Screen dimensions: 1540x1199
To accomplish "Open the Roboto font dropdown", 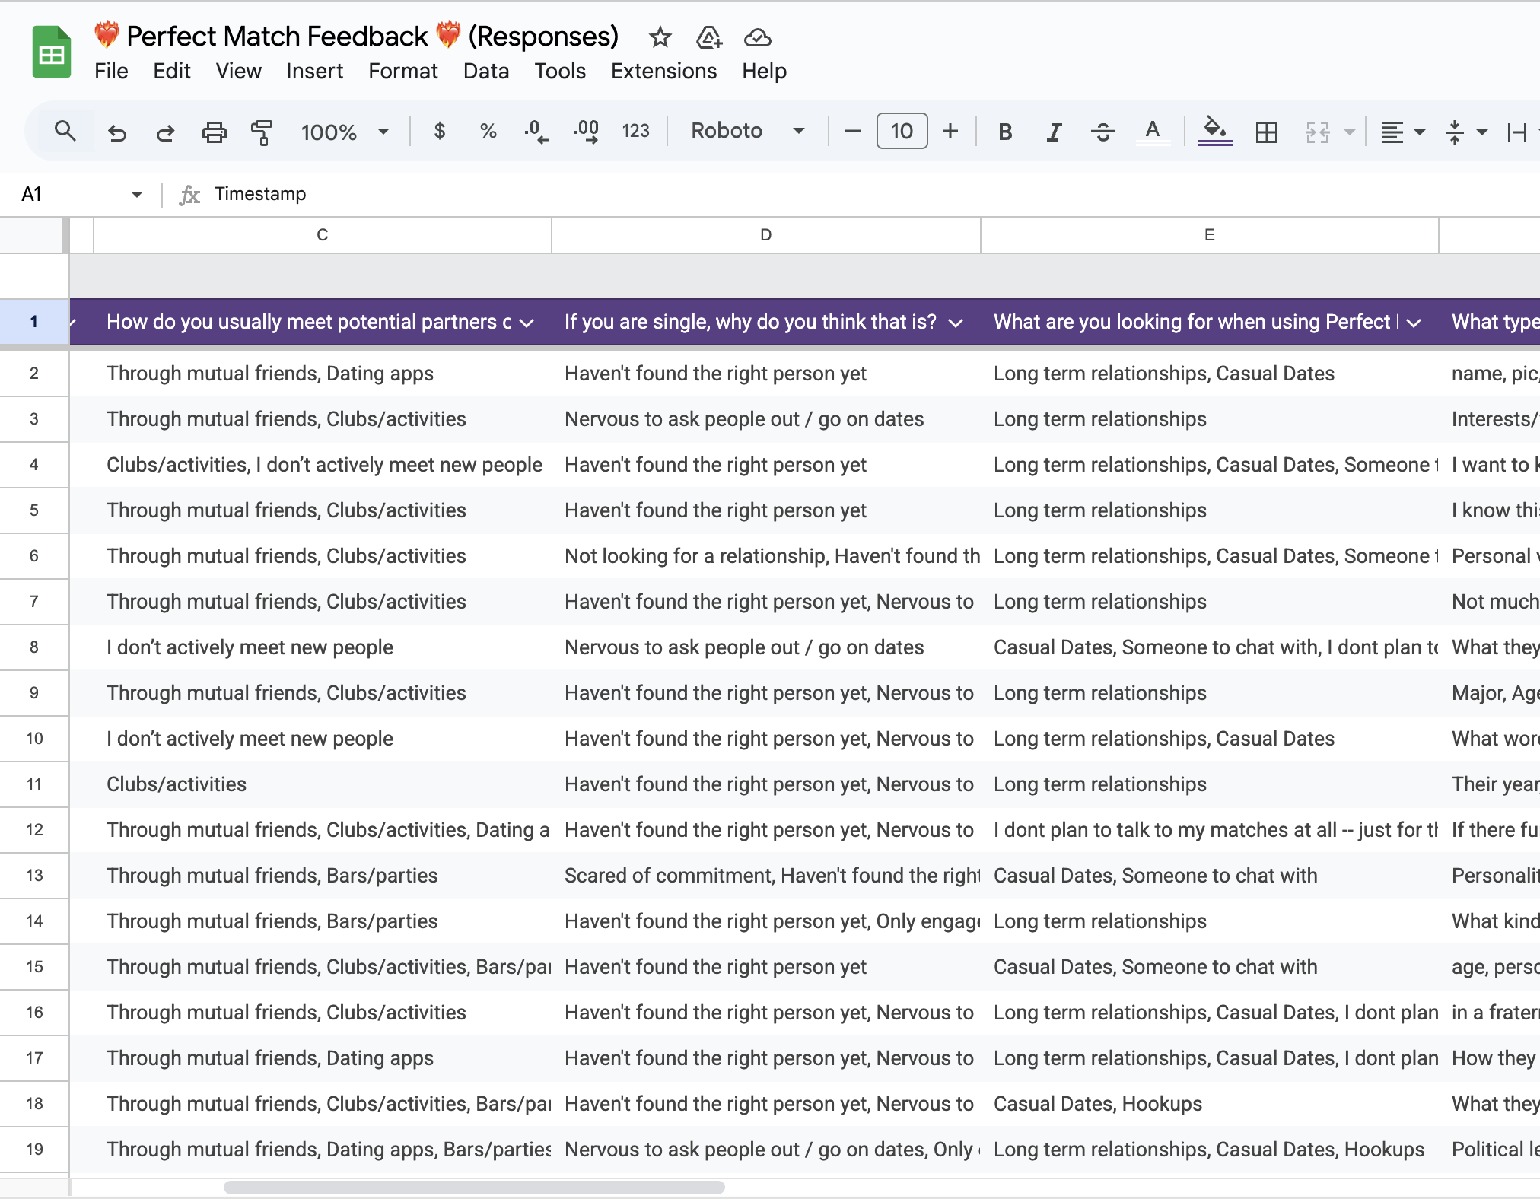I will (x=747, y=131).
